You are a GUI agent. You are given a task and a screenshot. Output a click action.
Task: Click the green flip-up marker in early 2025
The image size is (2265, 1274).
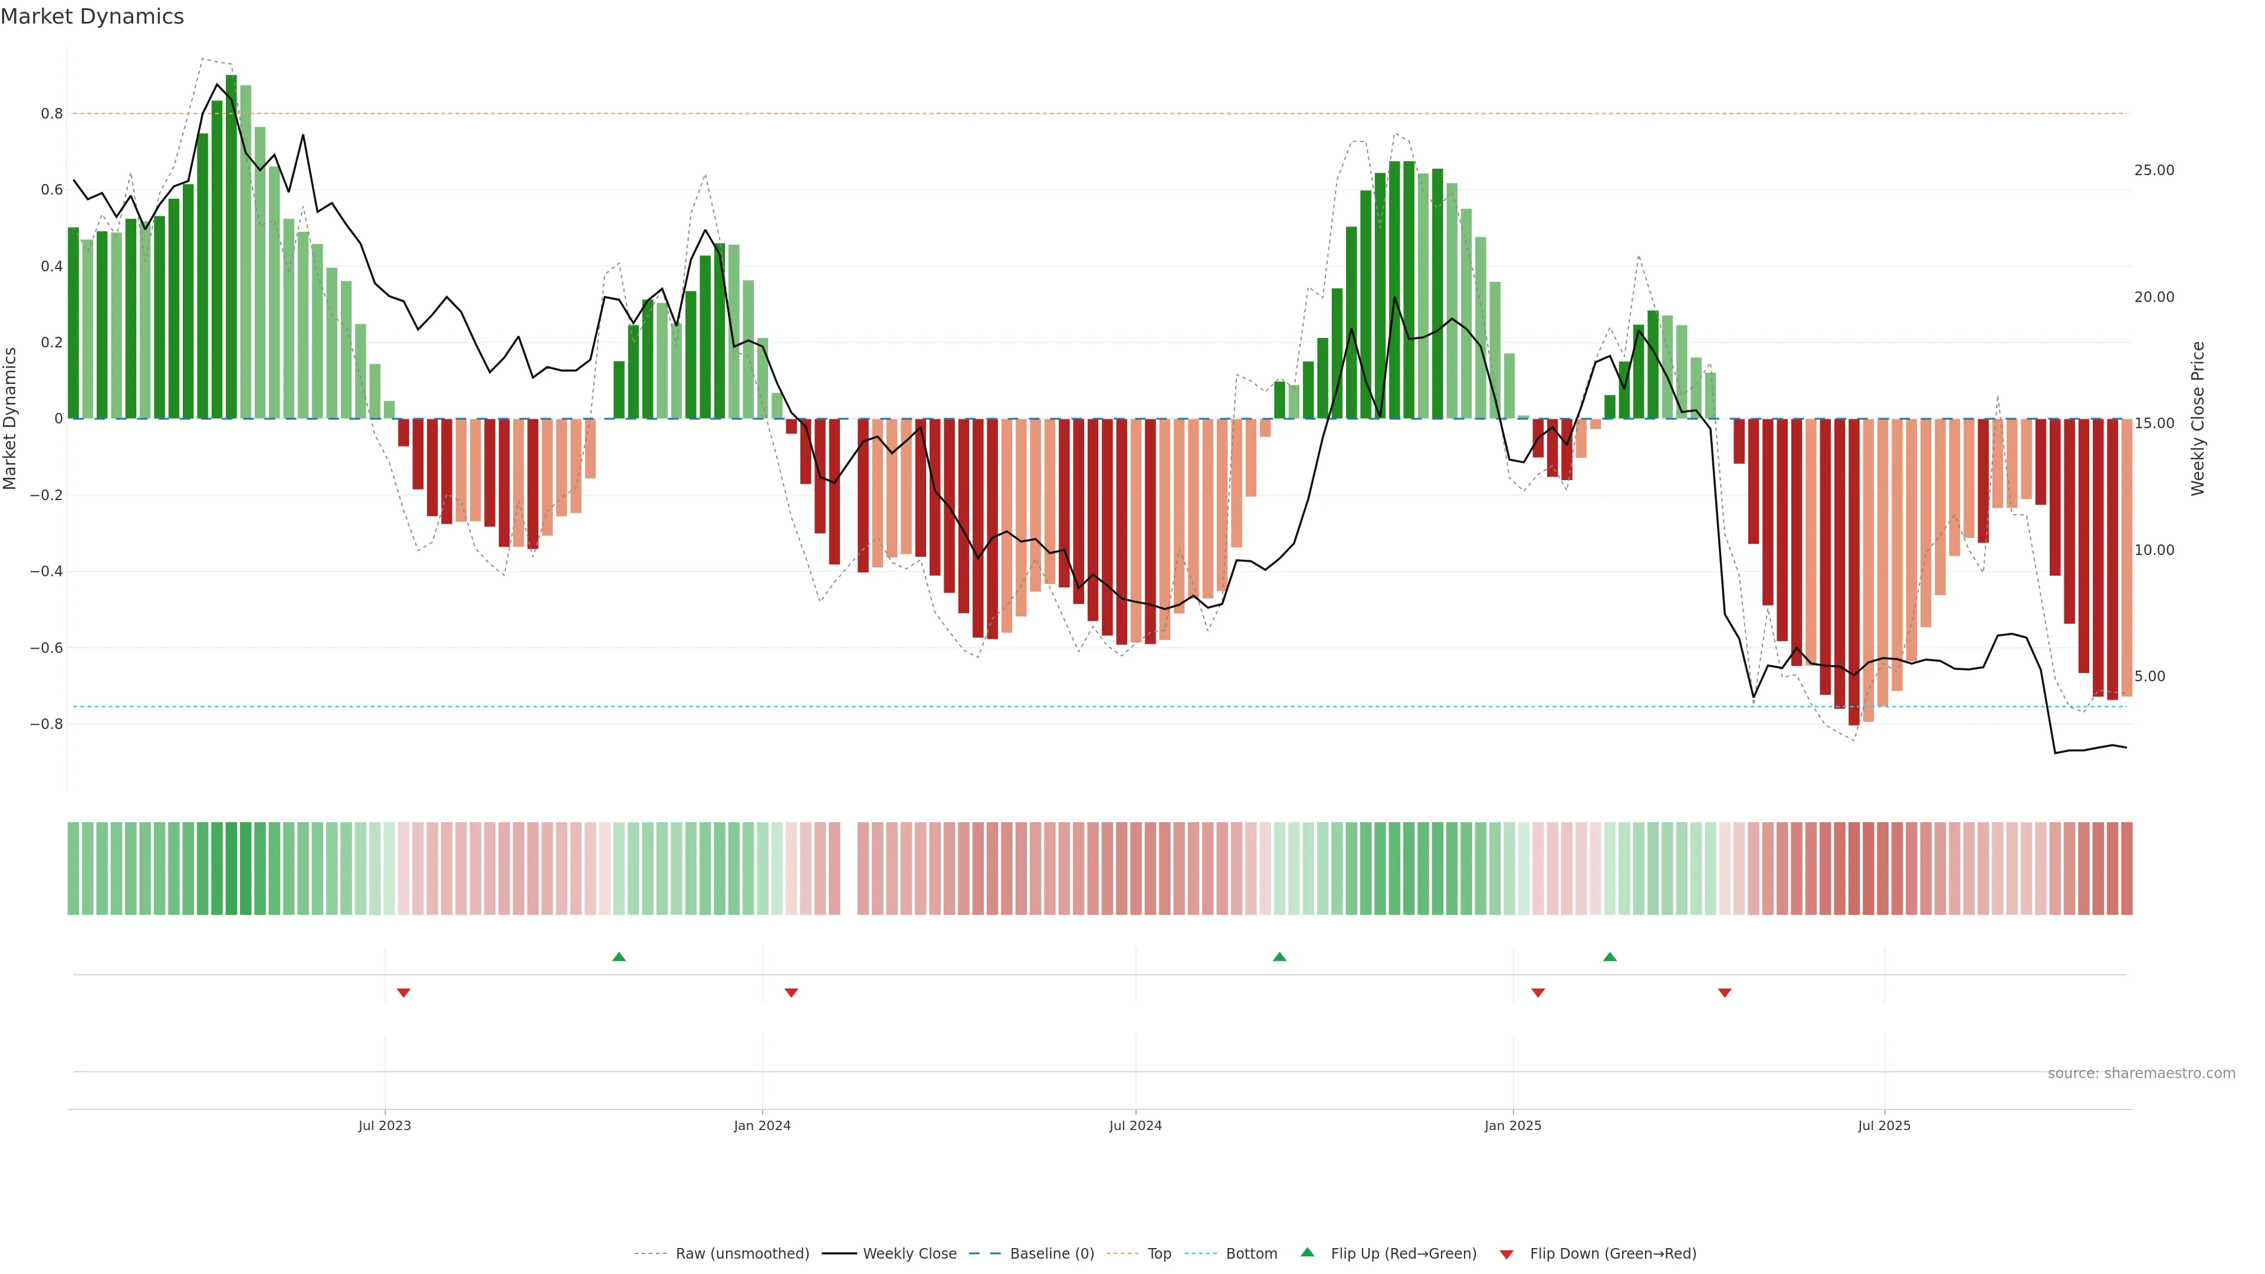click(x=1609, y=957)
